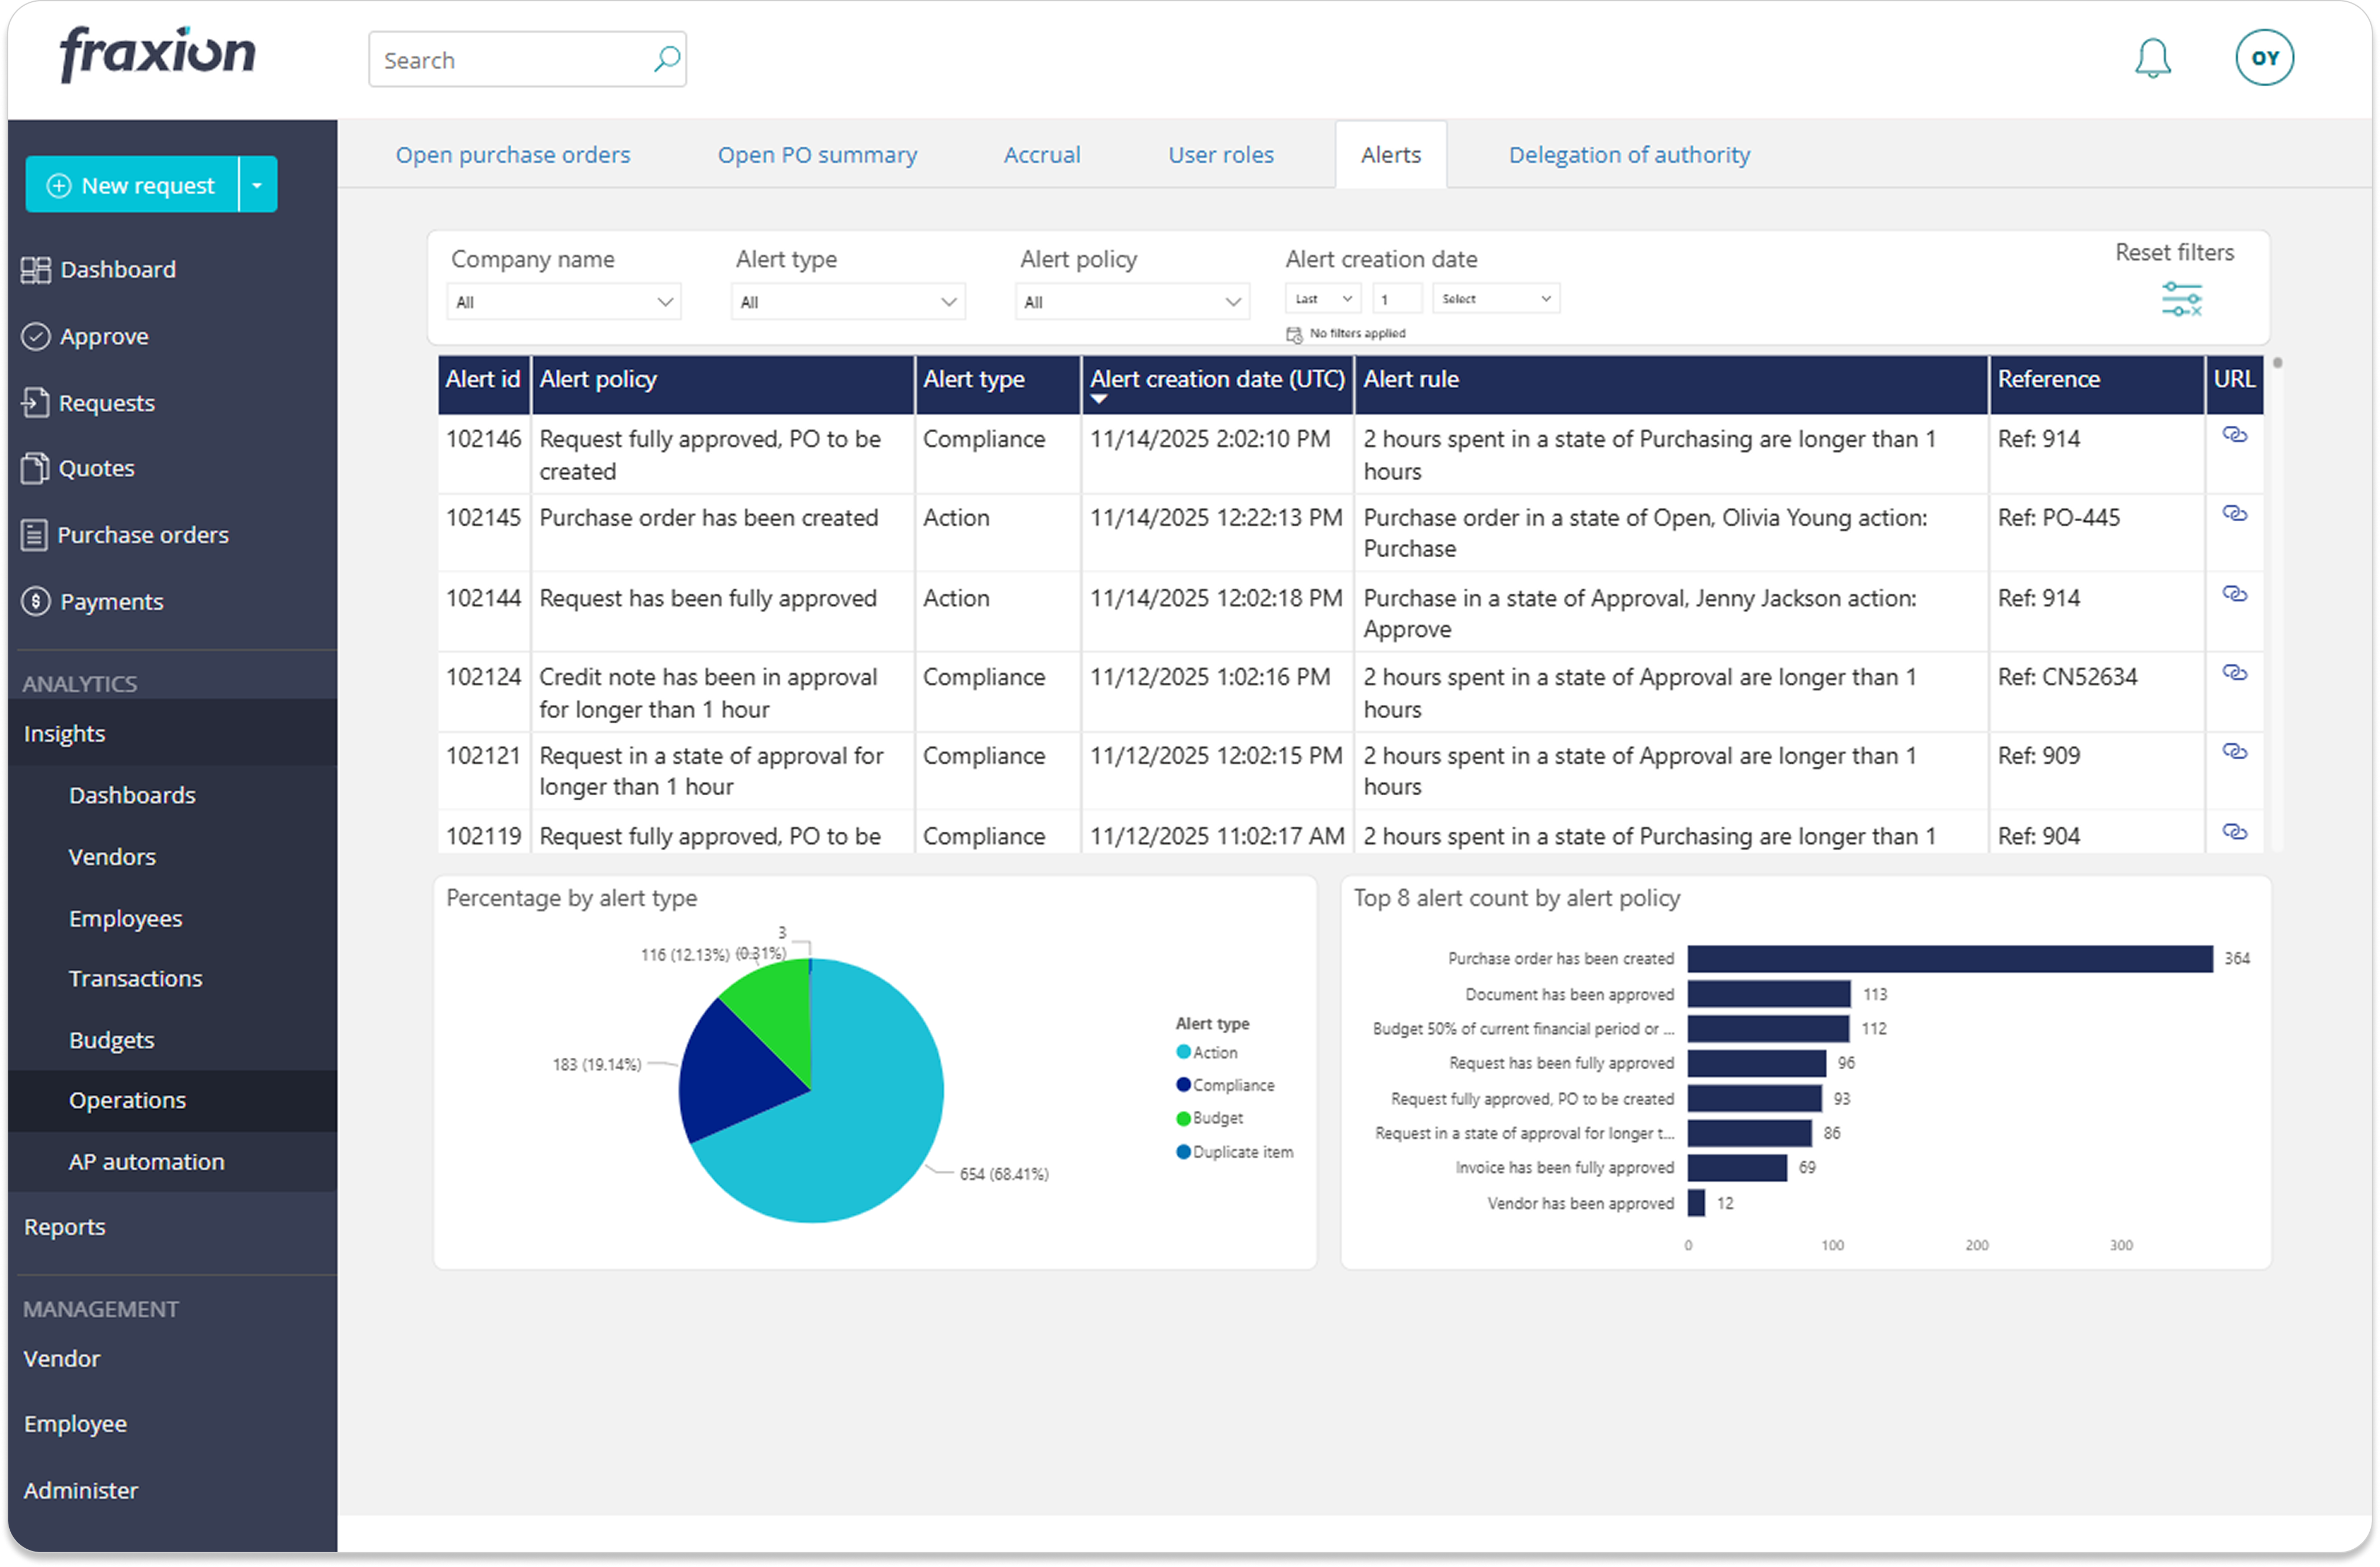Screen dimensions: 2380x1567
Task: Switch to Delegation of authority tab
Action: point(1628,155)
